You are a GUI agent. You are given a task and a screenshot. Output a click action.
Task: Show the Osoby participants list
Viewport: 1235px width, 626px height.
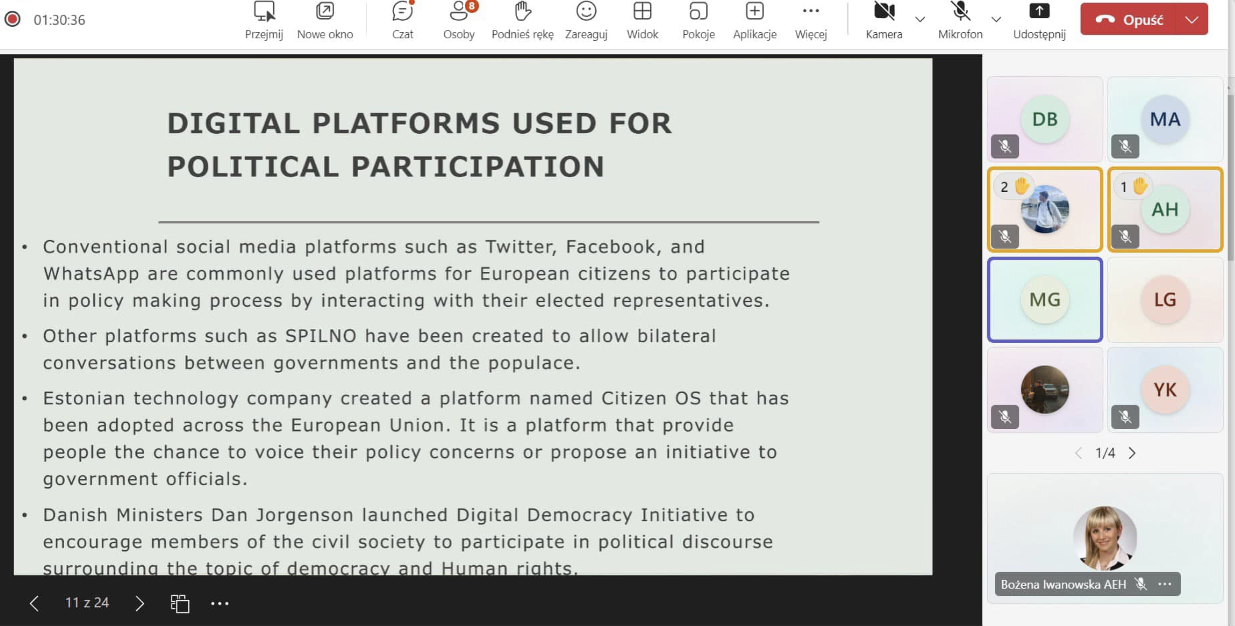pos(459,20)
